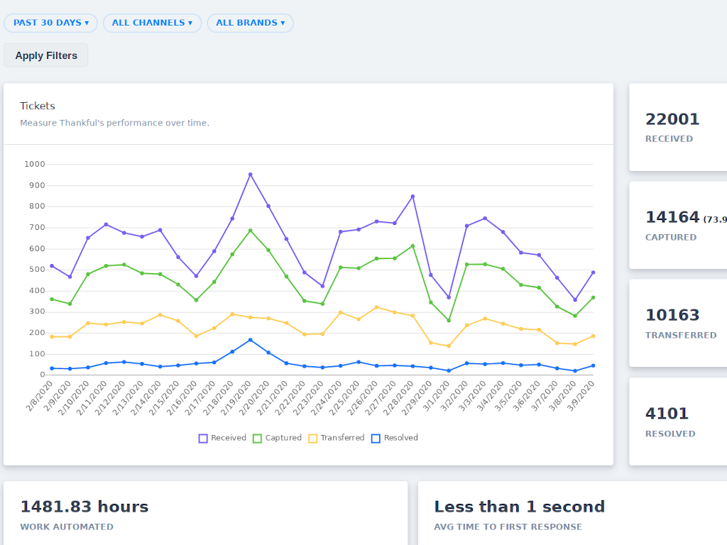This screenshot has width=727, height=545.
Task: Click the purple Received legend color box
Action: pos(203,438)
